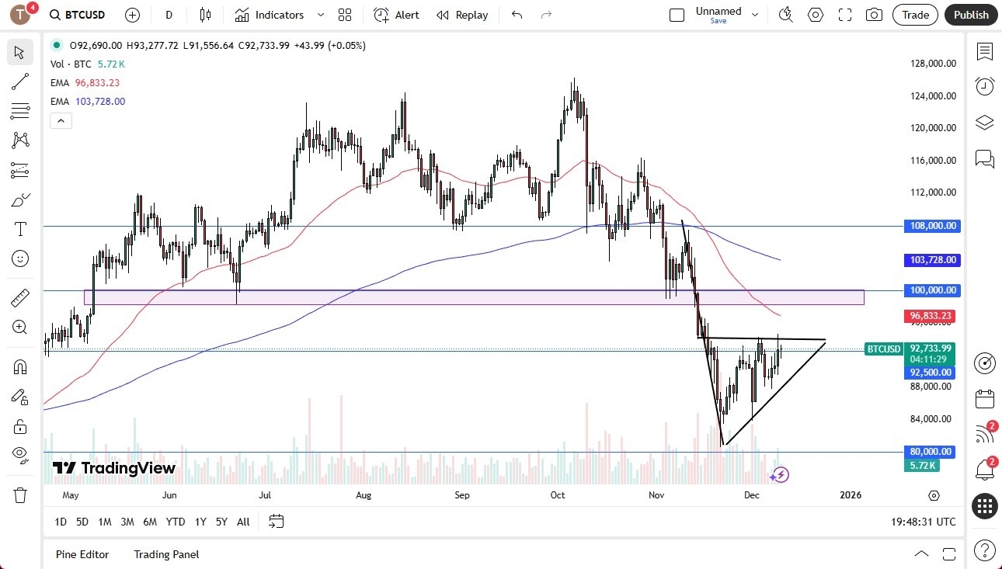Open the XABCD pattern tools
1002x569 pixels.
click(x=20, y=141)
